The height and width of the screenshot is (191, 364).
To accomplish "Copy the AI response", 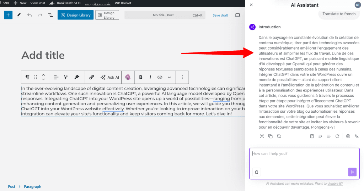I will [x=271, y=136].
